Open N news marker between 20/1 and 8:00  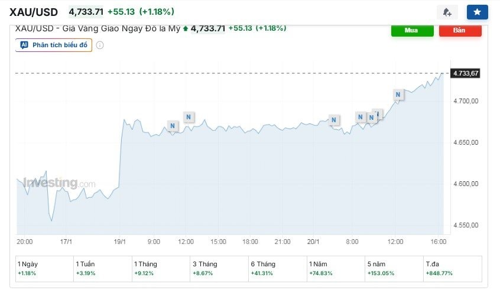(334, 120)
